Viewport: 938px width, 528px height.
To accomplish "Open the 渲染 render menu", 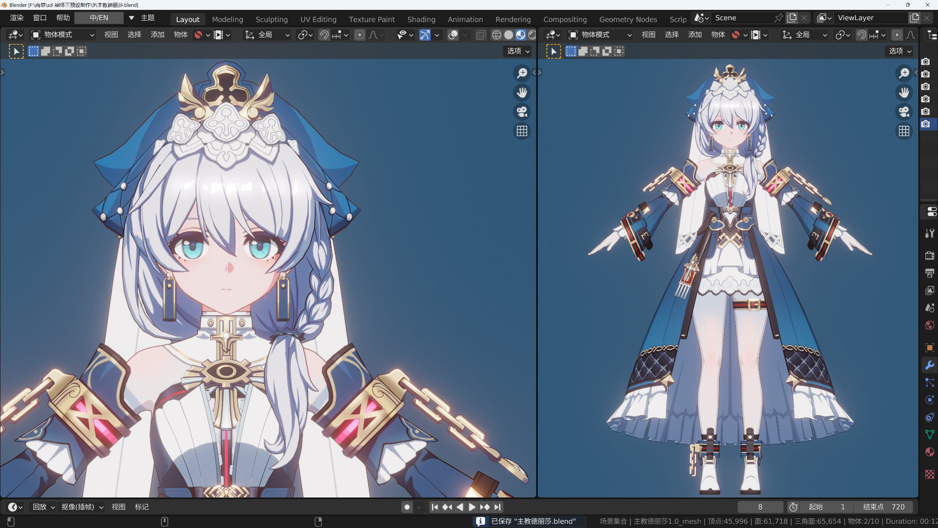I will pos(17,18).
